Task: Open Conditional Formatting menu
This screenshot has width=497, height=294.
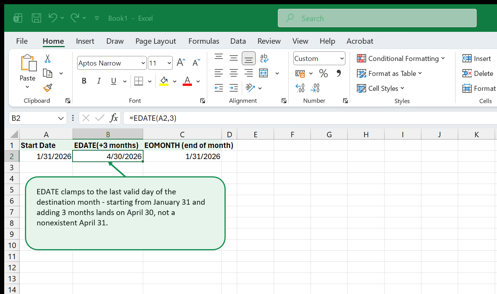Action: click(x=401, y=58)
